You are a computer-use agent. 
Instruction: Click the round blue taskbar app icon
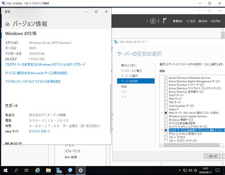coord(70,170)
